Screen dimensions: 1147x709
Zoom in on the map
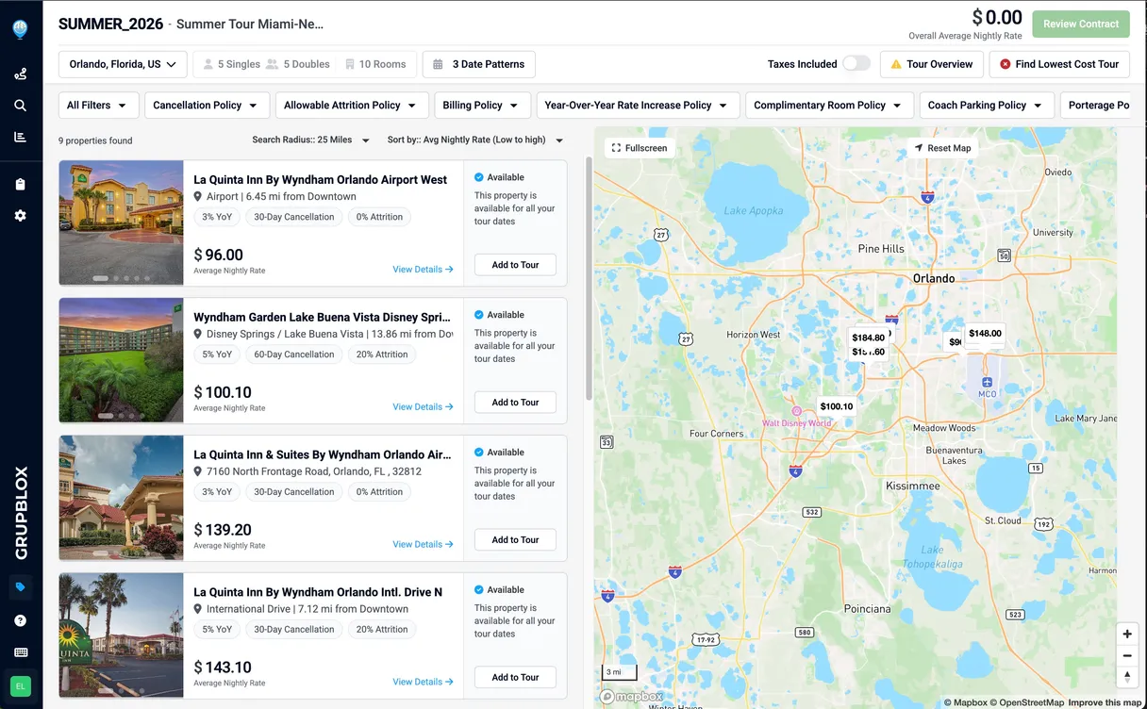pyautogui.click(x=1127, y=635)
